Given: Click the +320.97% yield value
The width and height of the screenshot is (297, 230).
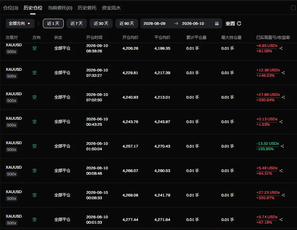Looking at the screenshot, I should (265, 198).
